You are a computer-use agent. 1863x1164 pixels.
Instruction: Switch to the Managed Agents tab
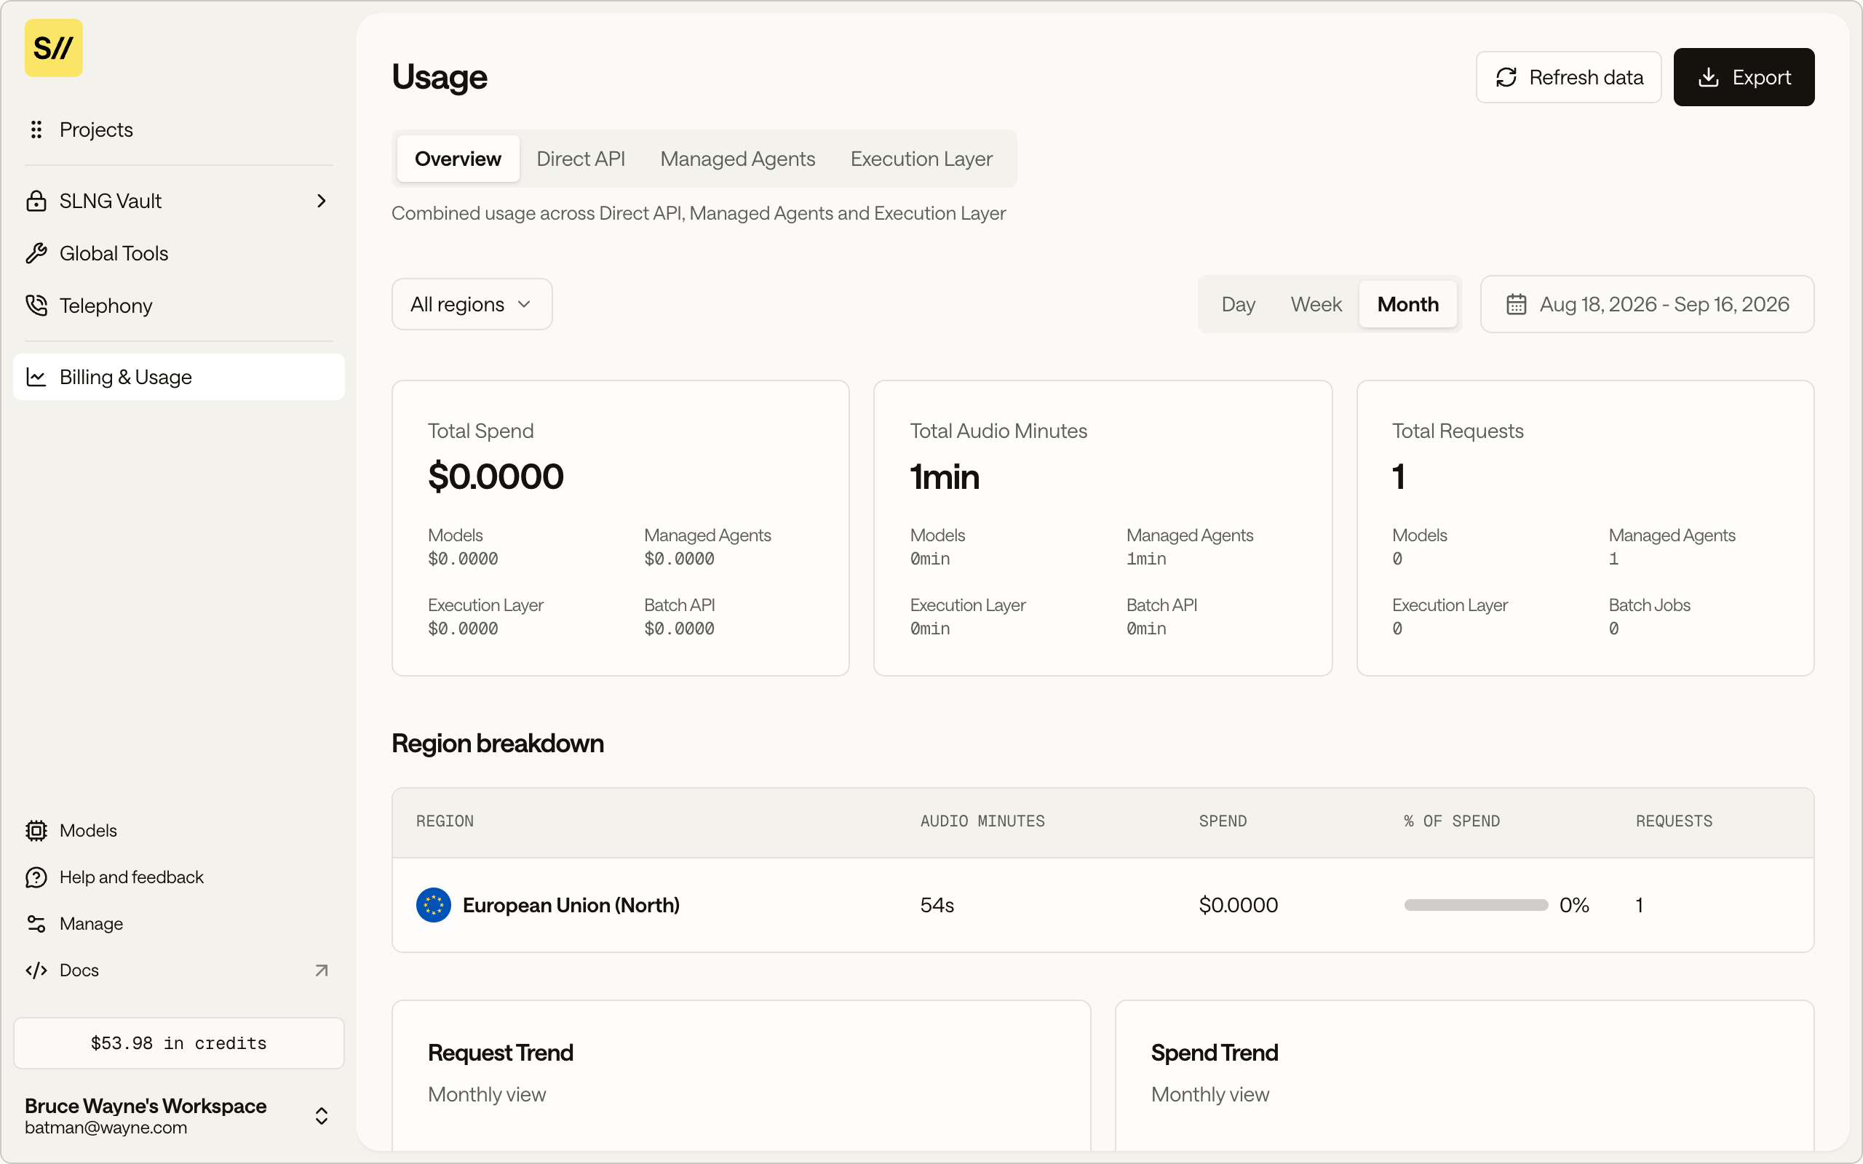[x=737, y=159]
